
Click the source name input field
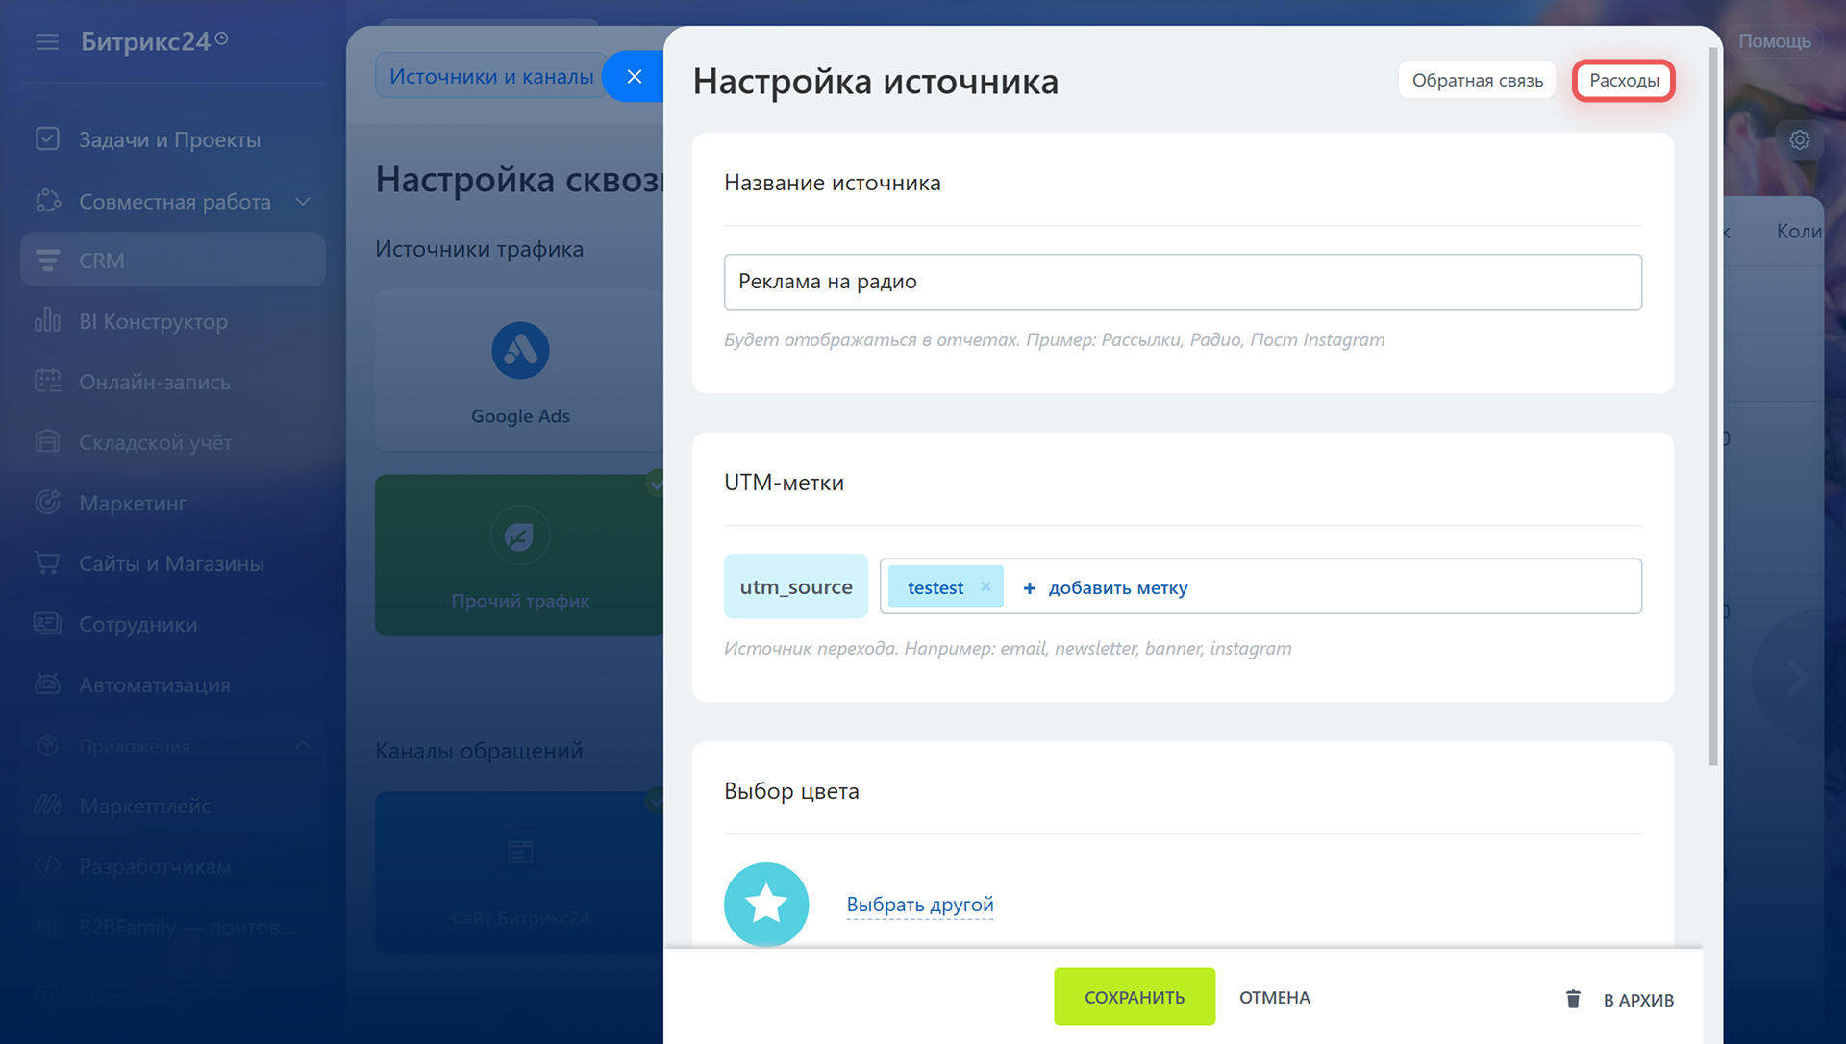click(x=1182, y=282)
